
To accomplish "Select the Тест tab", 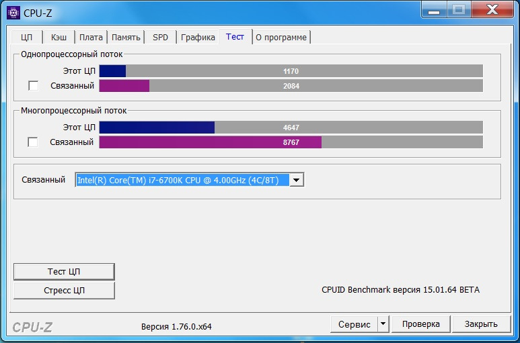I will 235,36.
